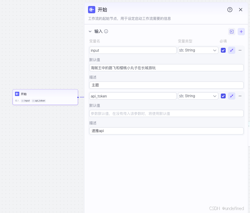250x213 pixels.
Task: Click the str.input tag in 开始 node
Action: click(26, 101)
